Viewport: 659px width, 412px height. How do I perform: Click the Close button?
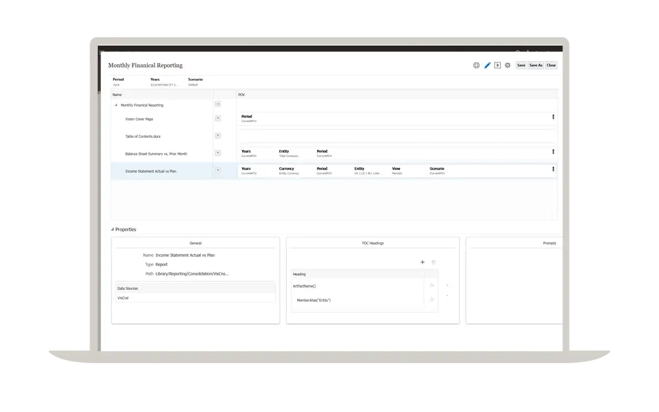(x=551, y=65)
